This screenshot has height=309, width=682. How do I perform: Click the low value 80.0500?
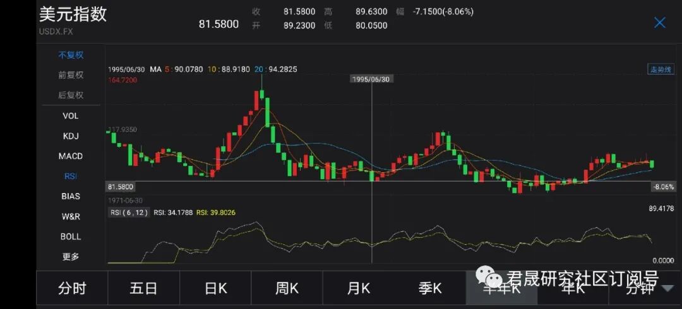(x=371, y=26)
